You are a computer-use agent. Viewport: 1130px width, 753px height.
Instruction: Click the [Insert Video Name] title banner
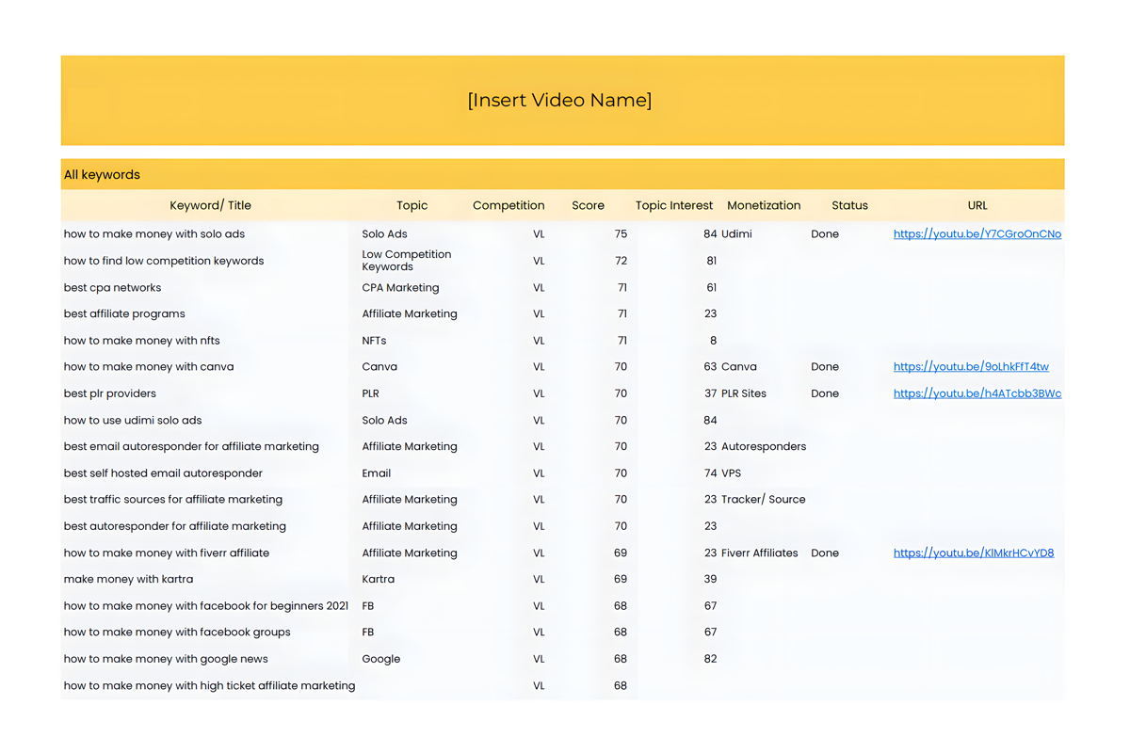559,100
